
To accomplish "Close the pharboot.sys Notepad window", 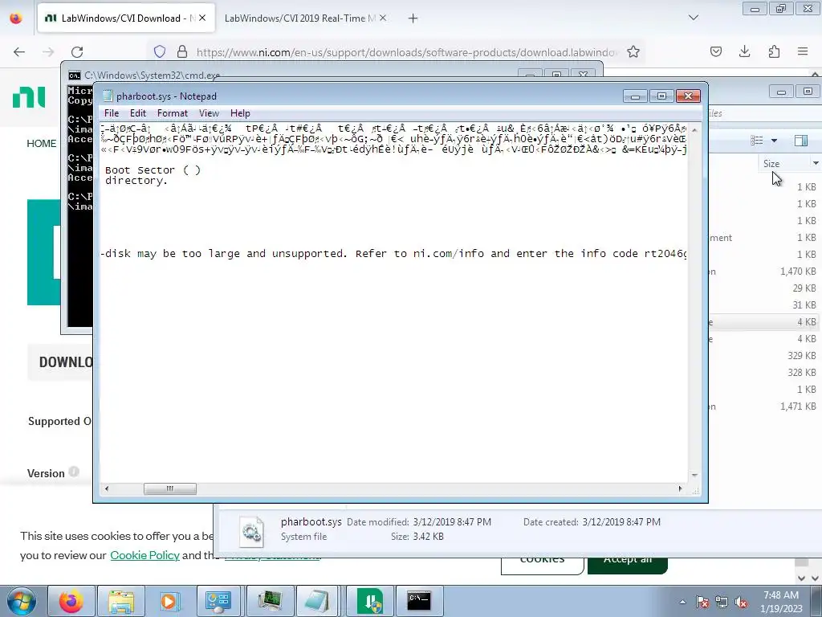I will pos(688,96).
